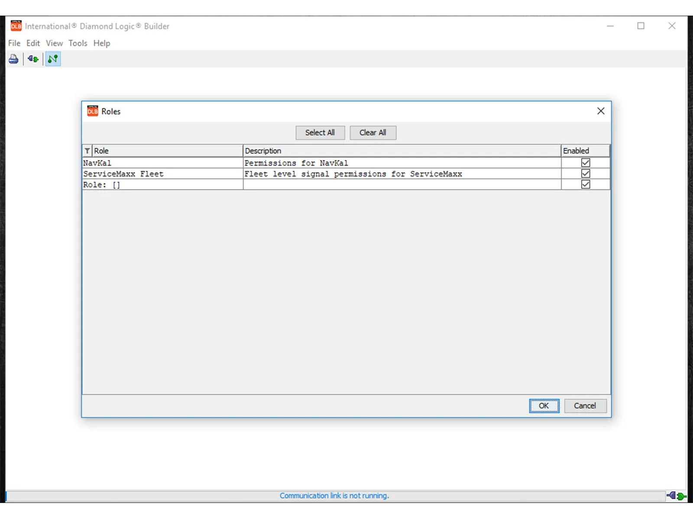Screen dimensions: 693x519
Task: Click the Clear All button
Action: [x=373, y=133]
